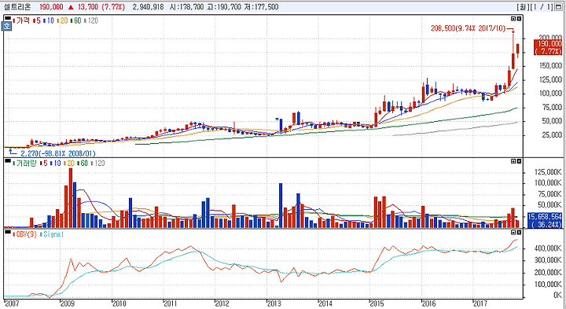566x309 pixels.
Task: Click the volume panel black handle icon
Action: 7,160
